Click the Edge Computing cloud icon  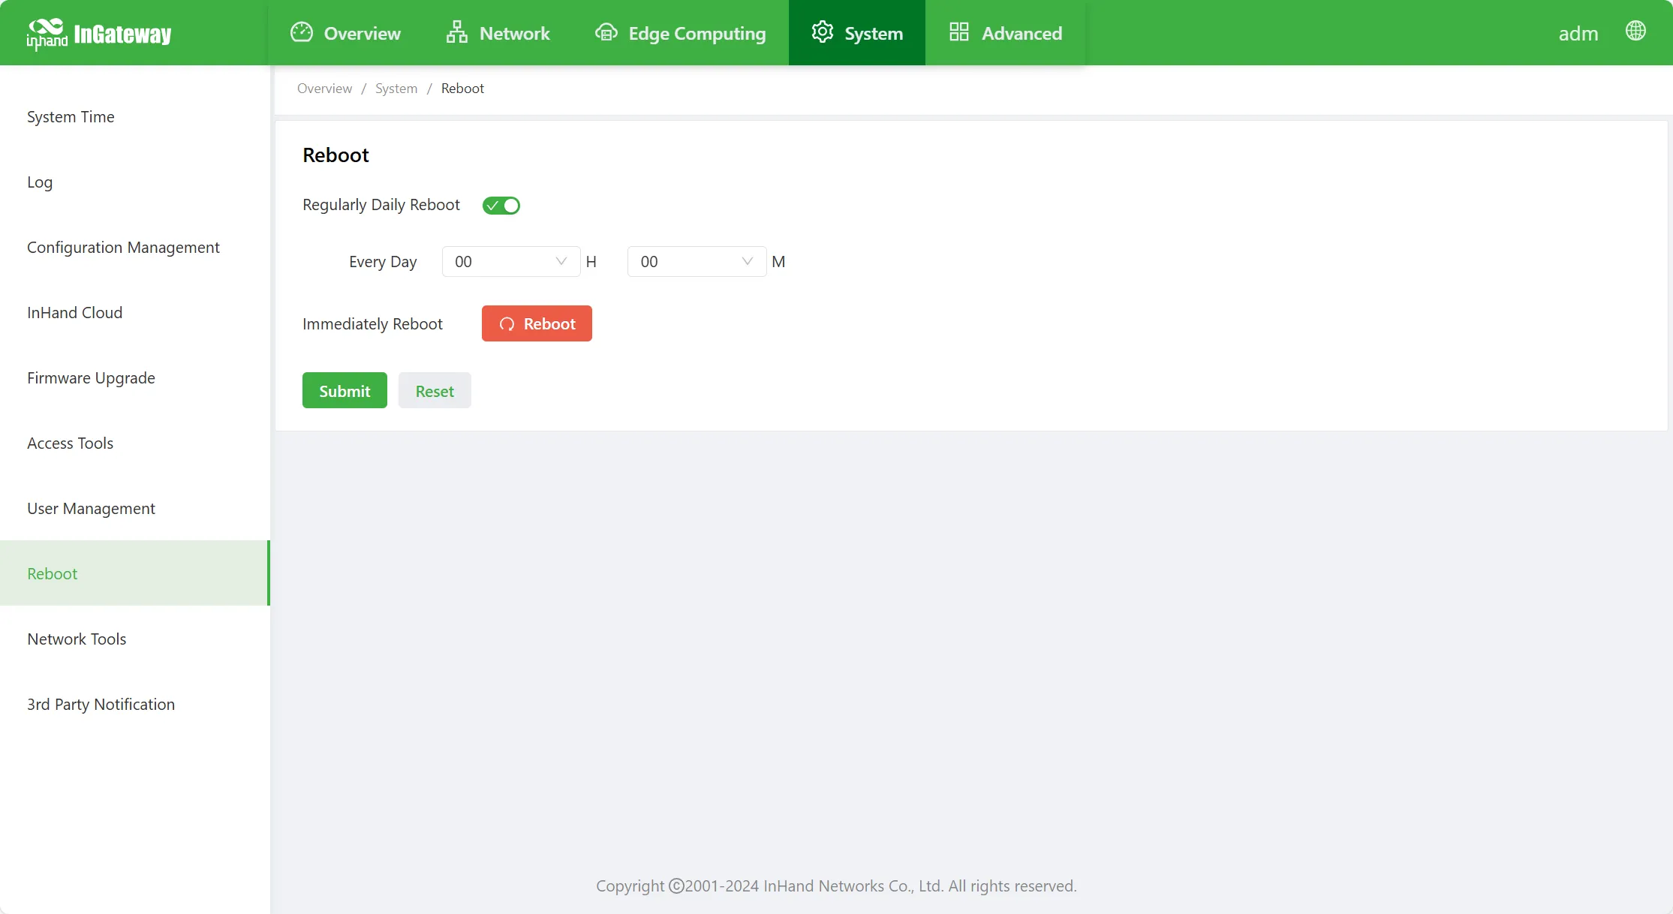click(x=606, y=32)
